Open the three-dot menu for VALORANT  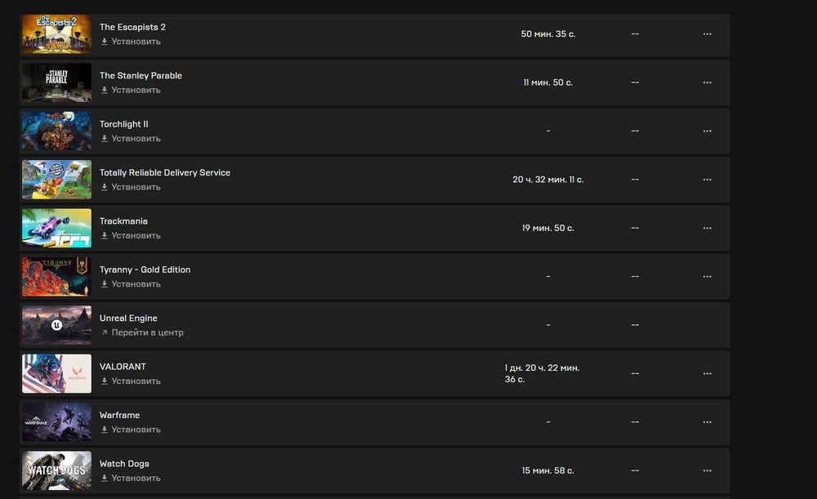[707, 373]
